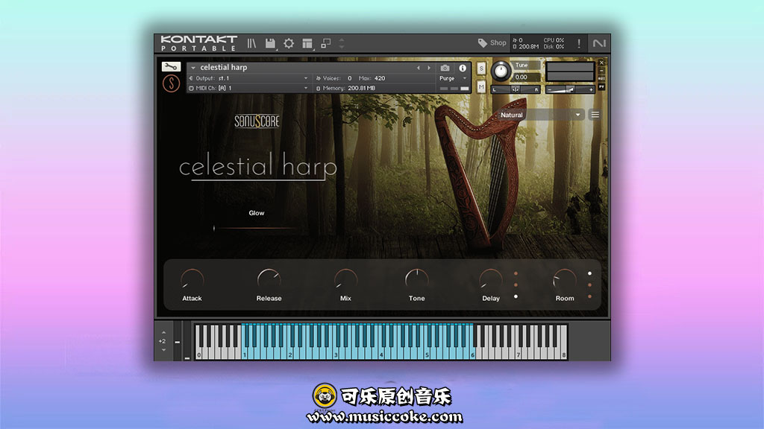Click the save floppy disk icon
Viewport: 764px width, 429px height.
coord(270,43)
